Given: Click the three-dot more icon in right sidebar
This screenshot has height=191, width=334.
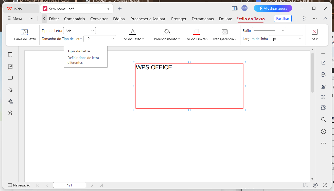Looking at the screenshot, I should click(323, 143).
